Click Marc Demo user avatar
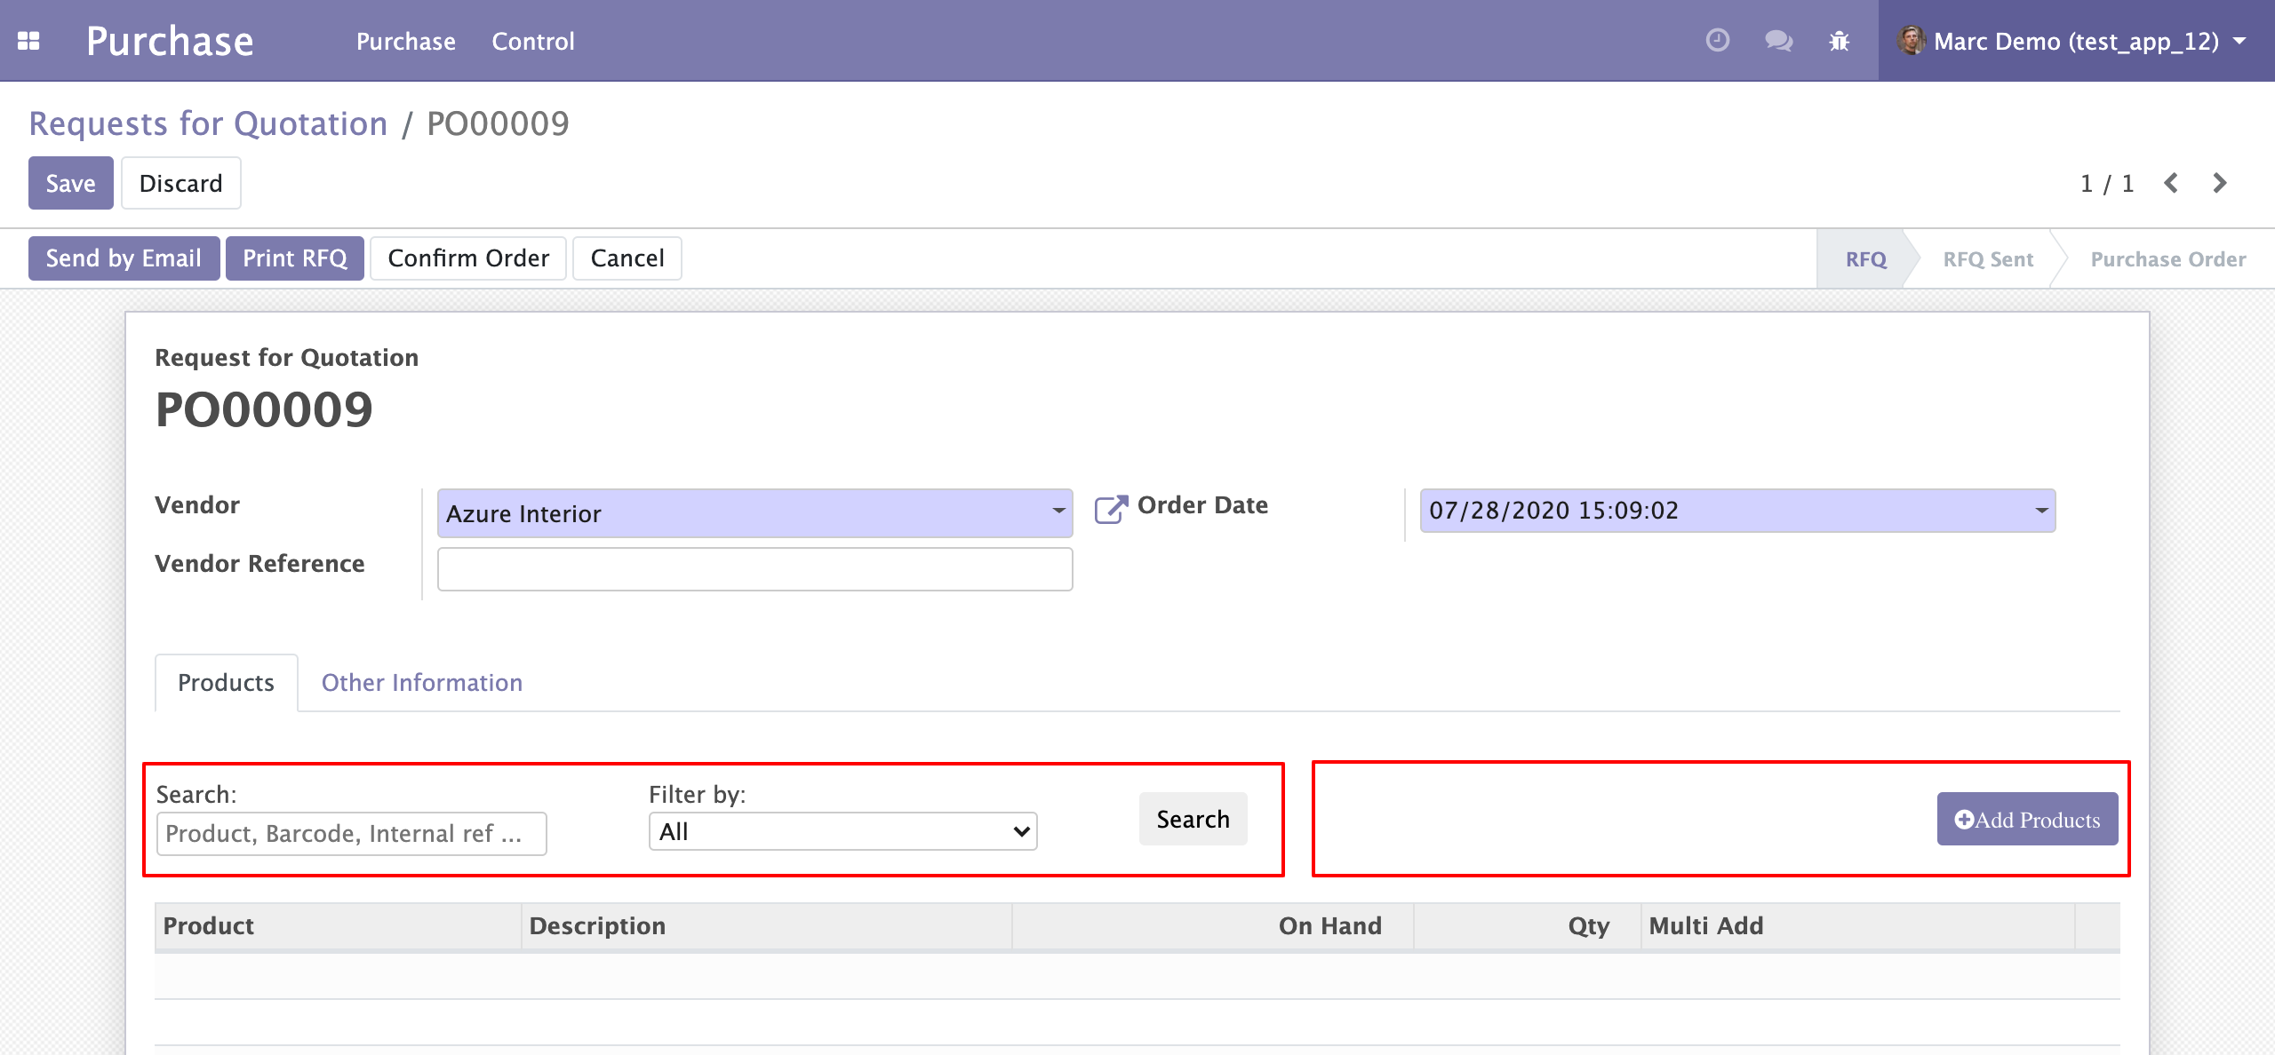This screenshot has width=2275, height=1055. 1911,41
